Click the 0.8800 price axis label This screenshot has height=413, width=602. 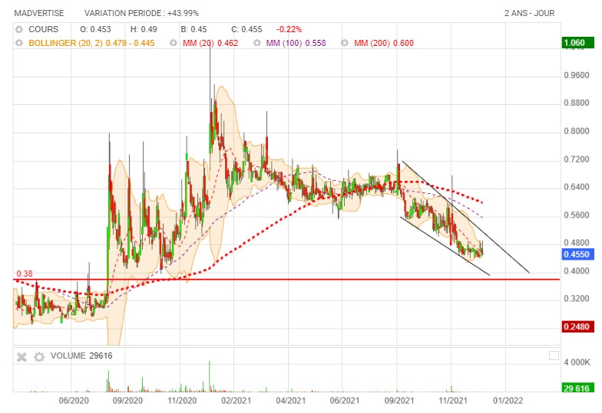(576, 103)
